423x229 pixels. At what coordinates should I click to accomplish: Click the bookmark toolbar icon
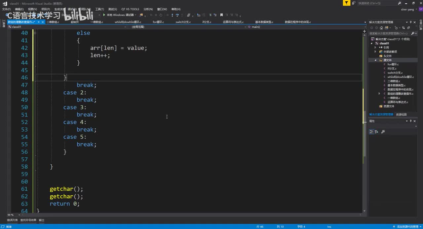coord(221,15)
